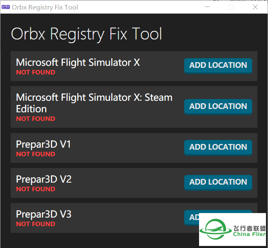Screen dimensions: 268x248
Task: Select the Microsoft Flight Simulator X label
Action: [x=78, y=63]
